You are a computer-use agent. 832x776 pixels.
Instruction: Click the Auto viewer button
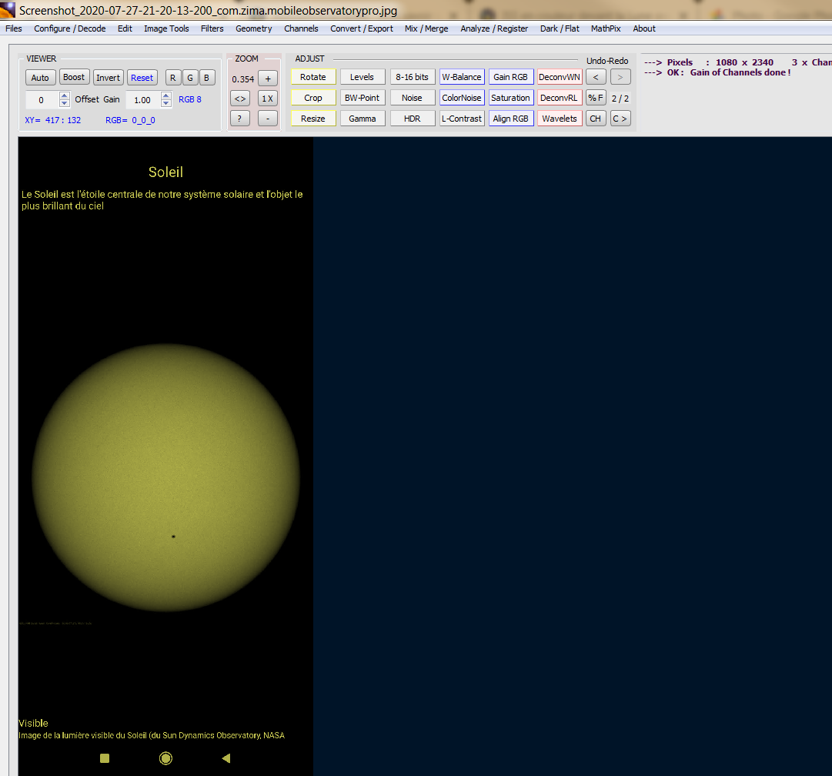(x=40, y=78)
